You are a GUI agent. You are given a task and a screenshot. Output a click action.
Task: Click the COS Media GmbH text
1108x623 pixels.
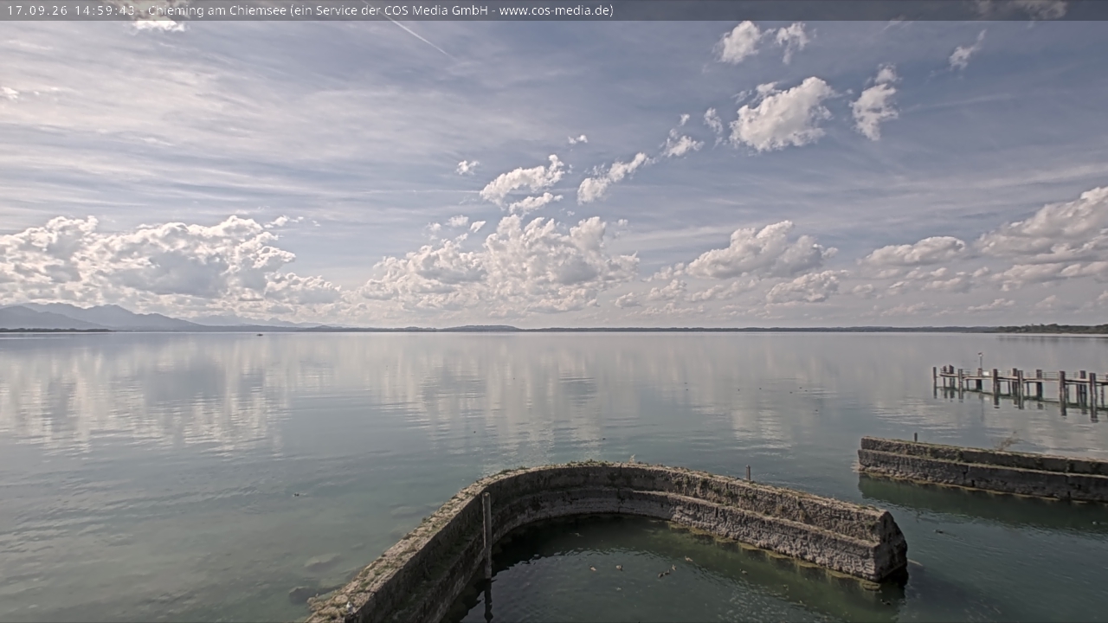(x=433, y=10)
